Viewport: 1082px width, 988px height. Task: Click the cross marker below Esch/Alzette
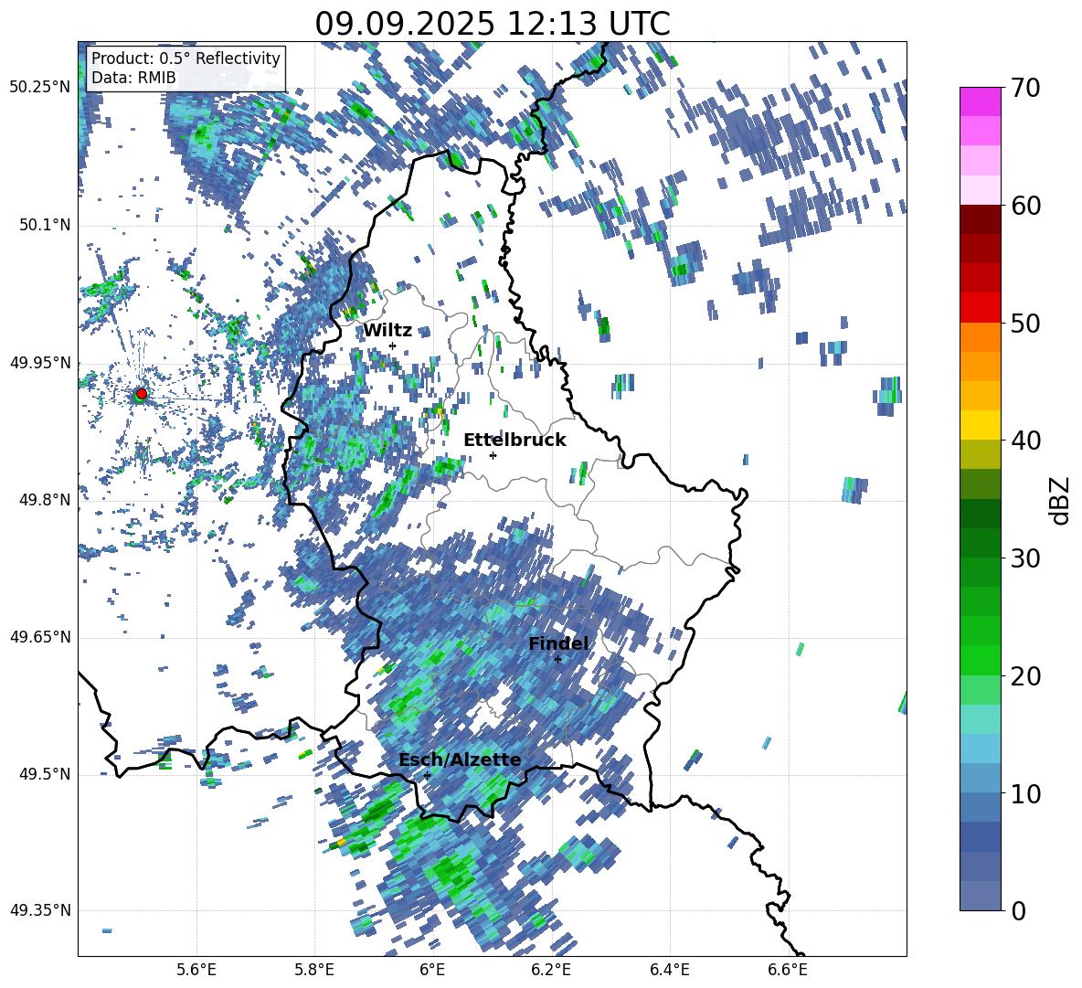point(427,775)
